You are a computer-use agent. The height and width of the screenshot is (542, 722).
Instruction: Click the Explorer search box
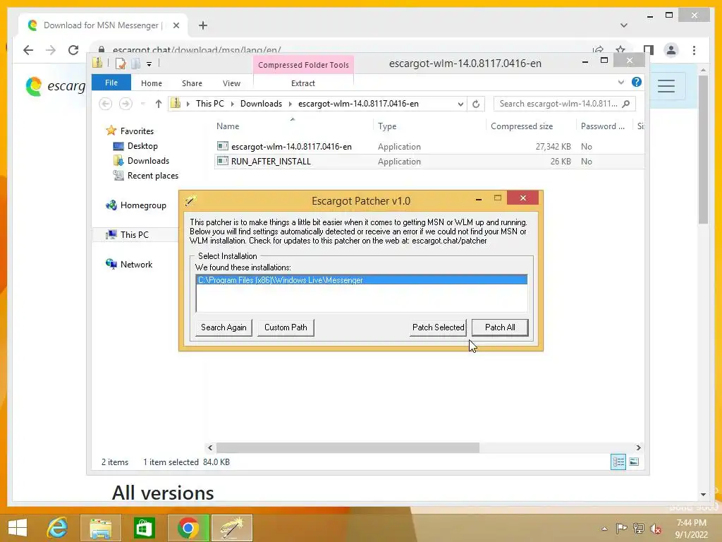558,104
